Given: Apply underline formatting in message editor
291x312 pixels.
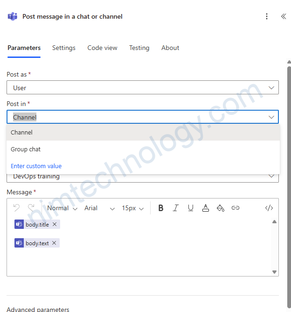Looking at the screenshot, I should [x=191, y=208].
